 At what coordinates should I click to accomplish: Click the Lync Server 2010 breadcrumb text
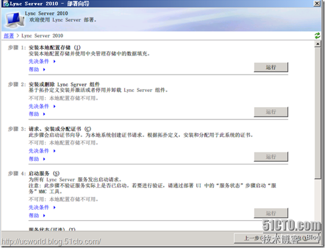click(42, 36)
